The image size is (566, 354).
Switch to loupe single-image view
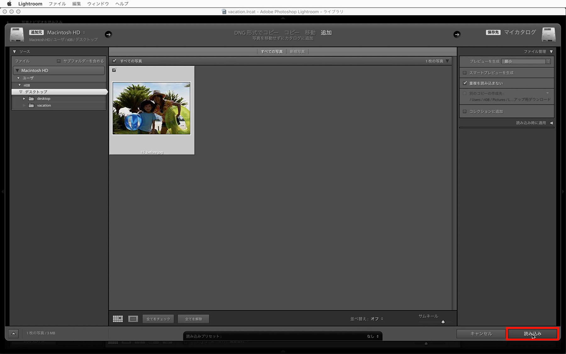point(133,319)
